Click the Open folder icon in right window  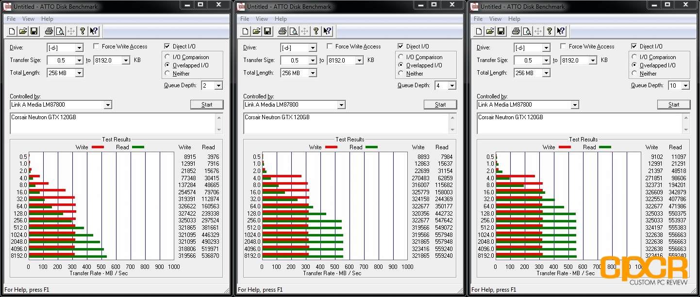coord(490,31)
